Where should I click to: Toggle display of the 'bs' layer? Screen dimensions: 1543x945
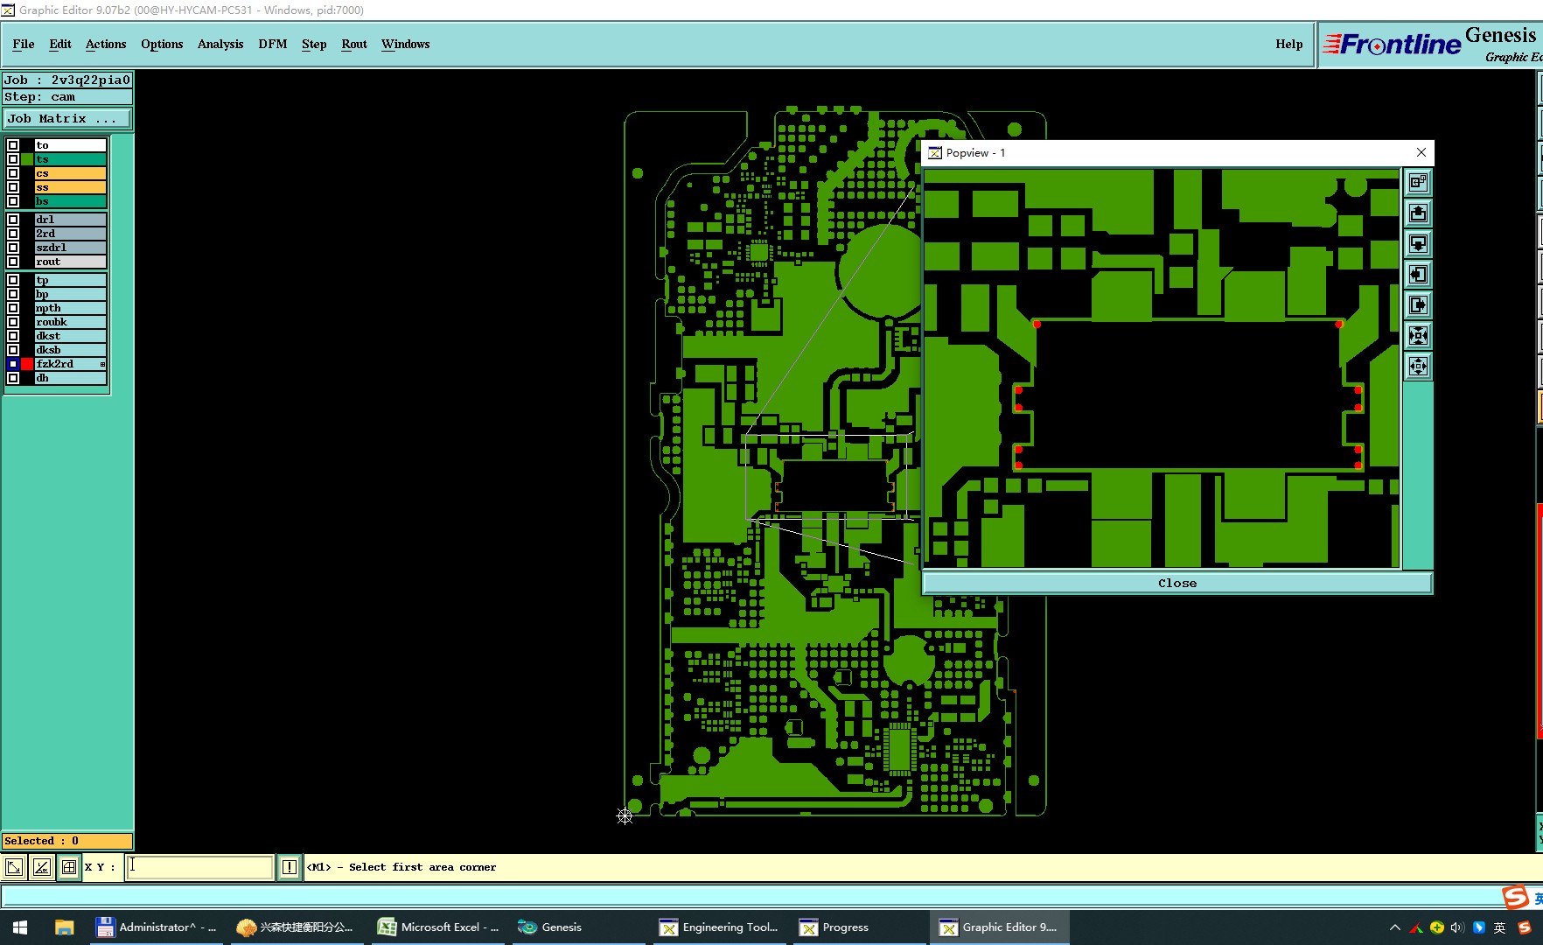click(13, 201)
